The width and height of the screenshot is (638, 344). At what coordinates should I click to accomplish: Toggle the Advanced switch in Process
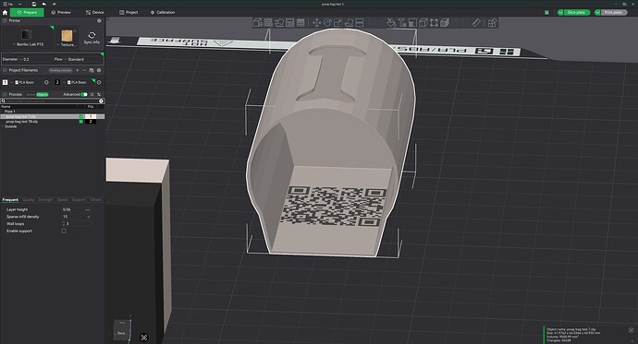click(84, 94)
